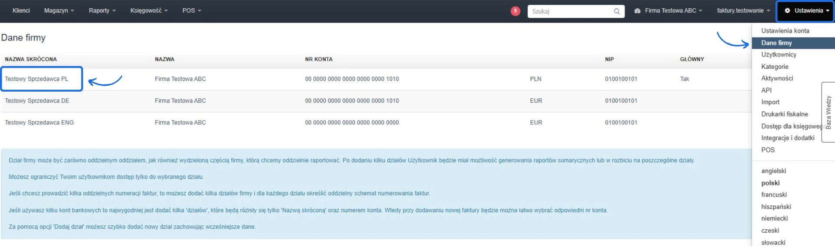Choose Użytkownicy from the settings menu
The width and height of the screenshot is (835, 248).
(778, 54)
